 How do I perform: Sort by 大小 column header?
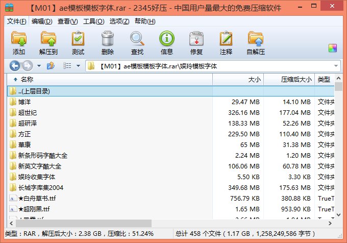238,80
